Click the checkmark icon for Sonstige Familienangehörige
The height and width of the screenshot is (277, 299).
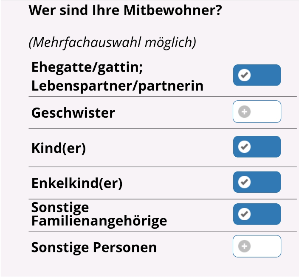pyautogui.click(x=244, y=214)
